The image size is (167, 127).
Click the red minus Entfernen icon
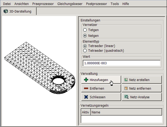[86, 89]
